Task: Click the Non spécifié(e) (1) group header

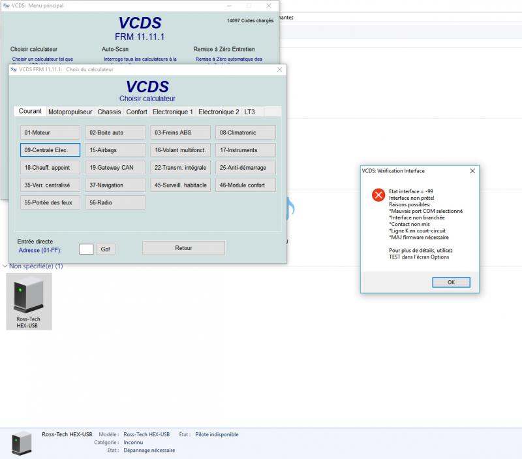Action: 36,266
